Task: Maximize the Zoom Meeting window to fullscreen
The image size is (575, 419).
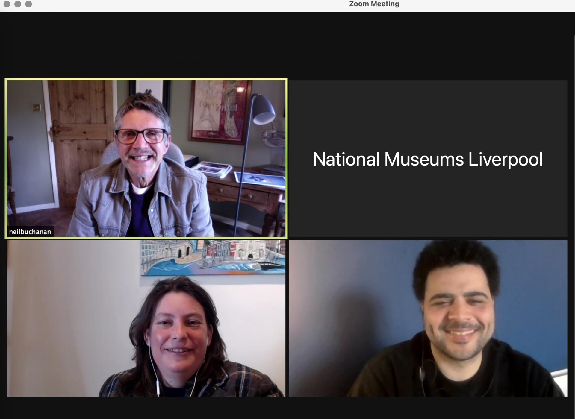Action: 28,4
